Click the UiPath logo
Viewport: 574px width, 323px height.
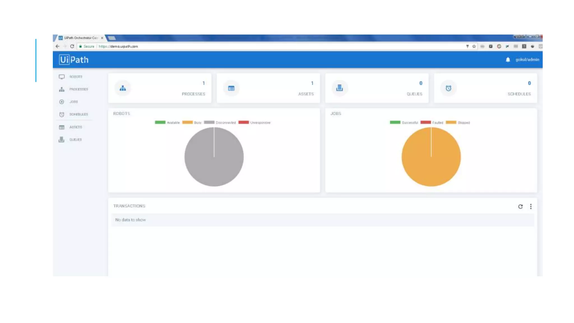tap(74, 59)
